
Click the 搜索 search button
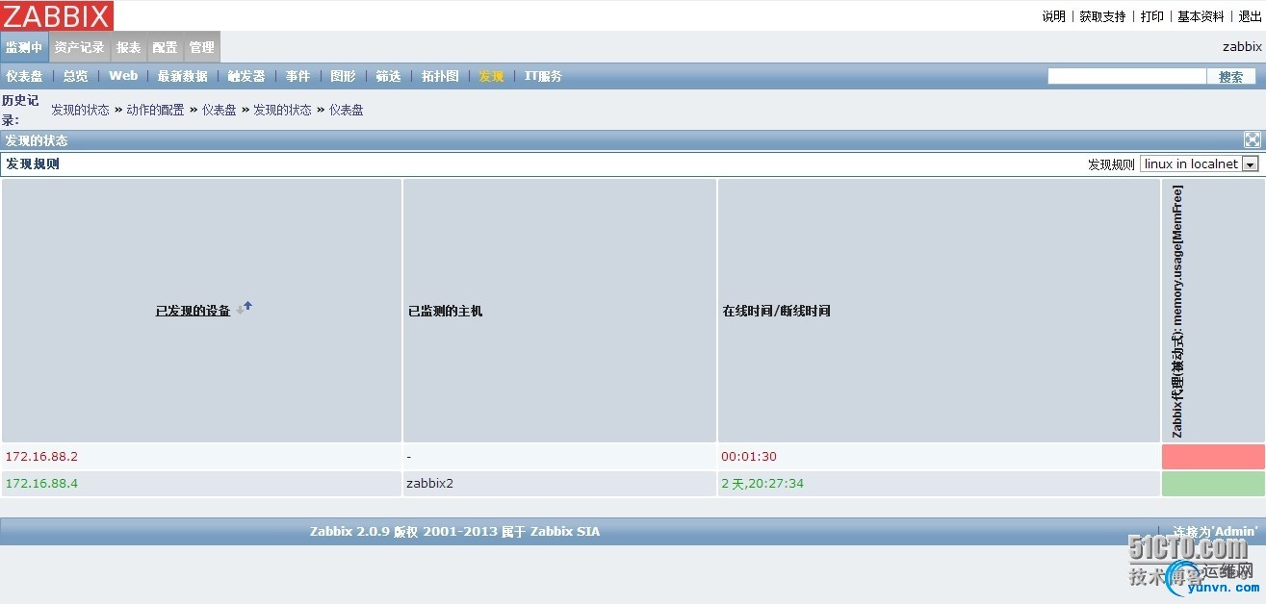point(1231,76)
